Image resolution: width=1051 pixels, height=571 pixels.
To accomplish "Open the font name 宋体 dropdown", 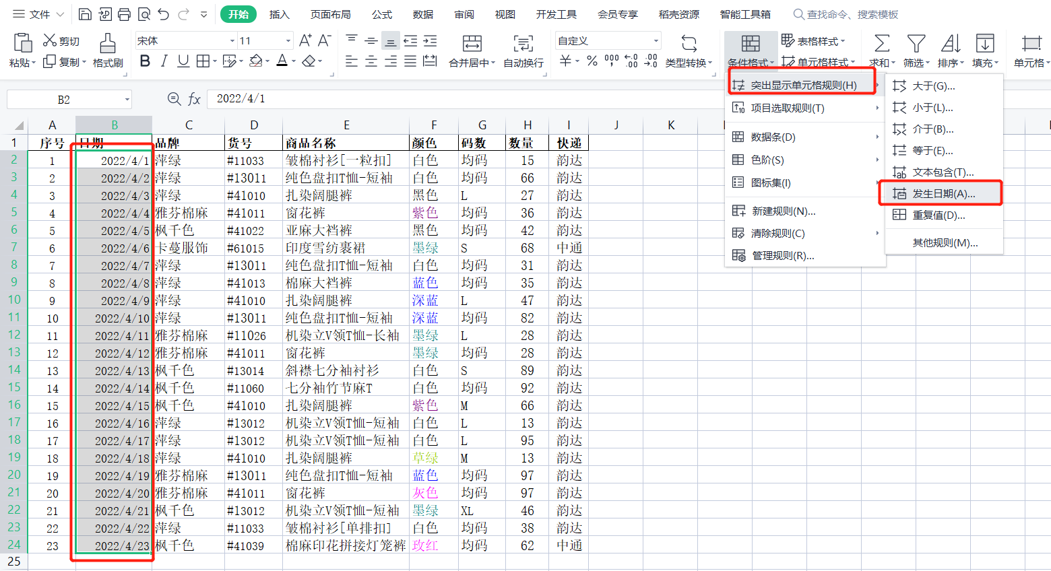I will pyautogui.click(x=232, y=41).
